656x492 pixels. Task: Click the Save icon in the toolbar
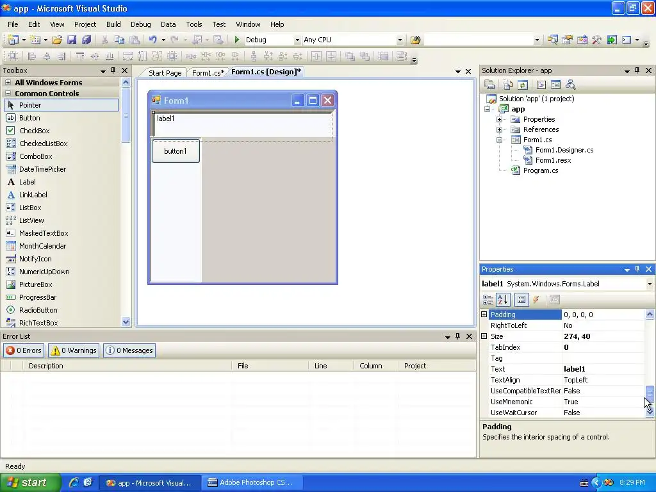pos(72,40)
